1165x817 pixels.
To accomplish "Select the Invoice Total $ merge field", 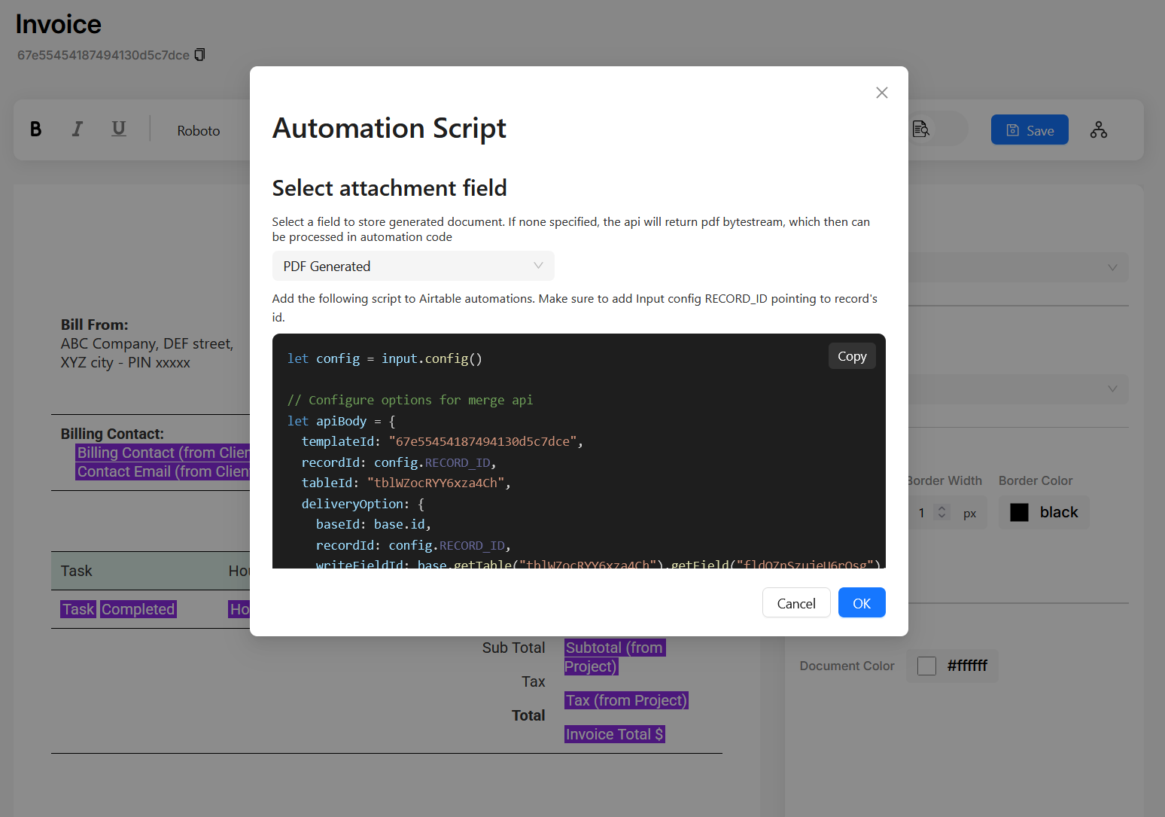I will pos(615,734).
